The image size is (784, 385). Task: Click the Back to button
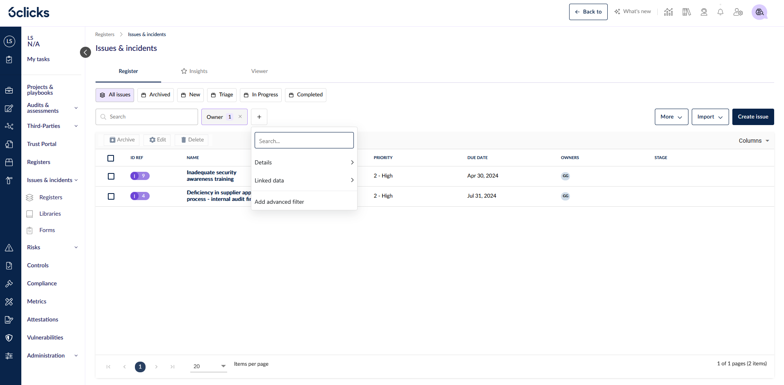click(x=588, y=12)
